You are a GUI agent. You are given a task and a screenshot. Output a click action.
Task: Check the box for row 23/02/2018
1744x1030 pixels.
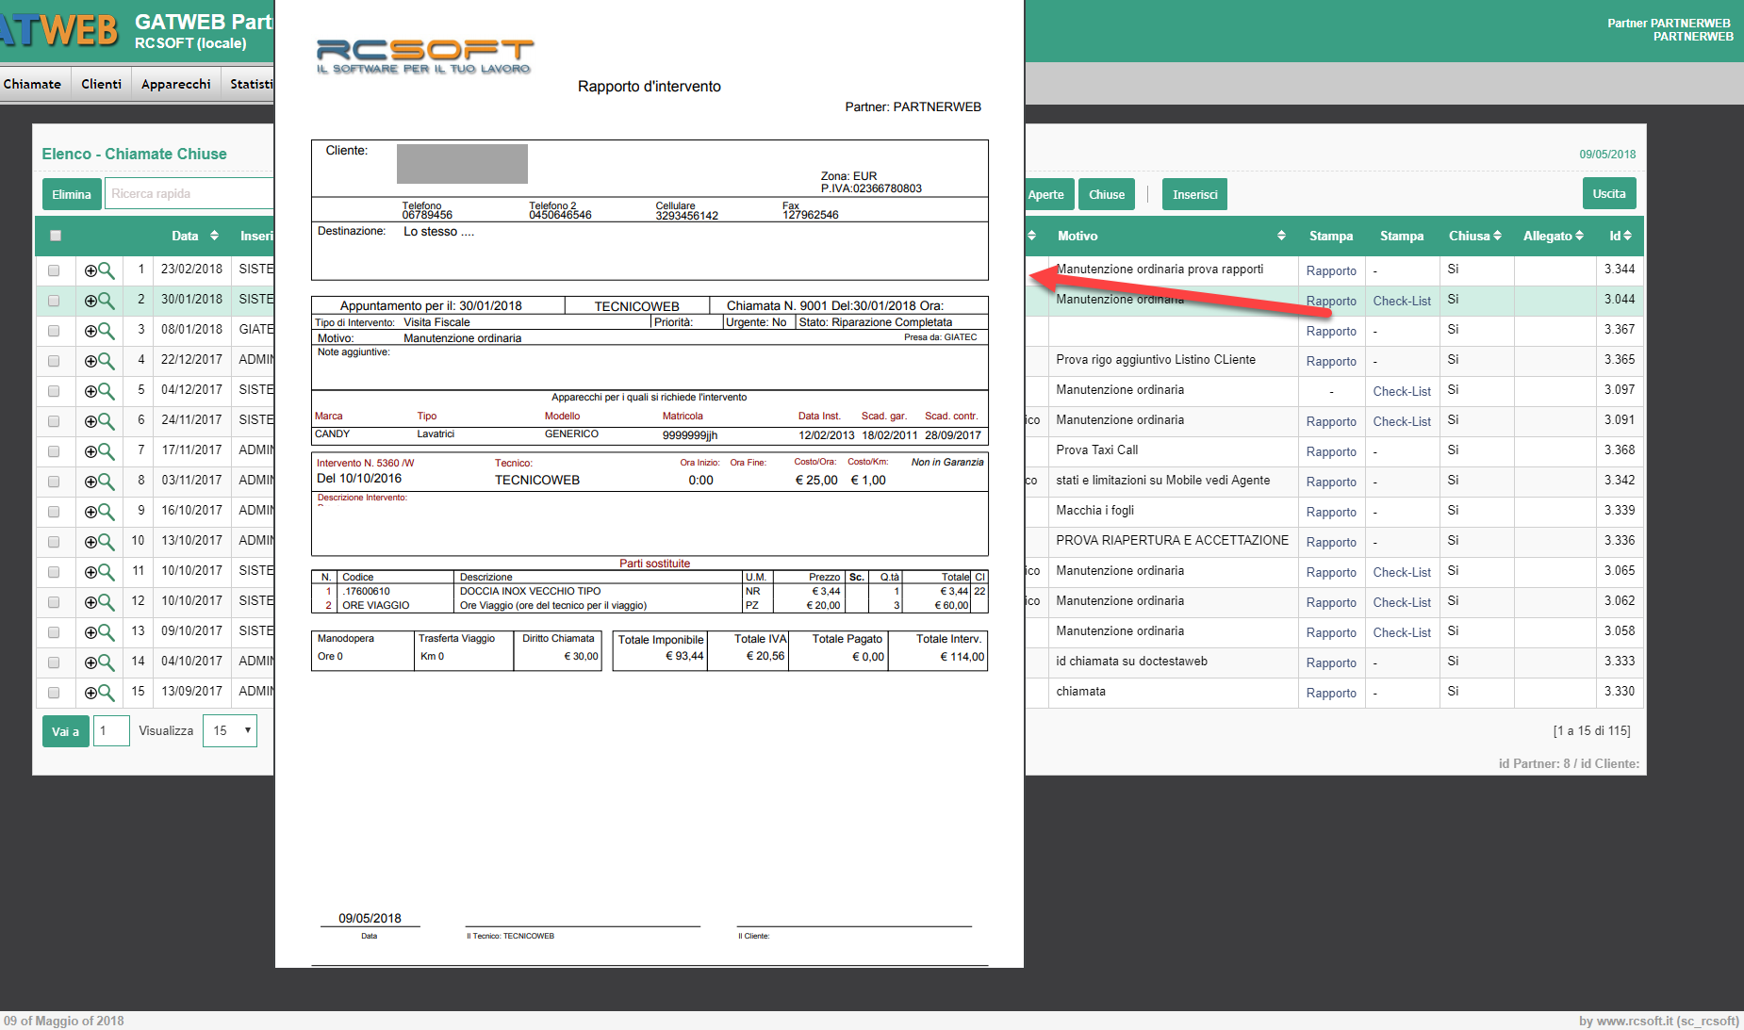tap(54, 270)
